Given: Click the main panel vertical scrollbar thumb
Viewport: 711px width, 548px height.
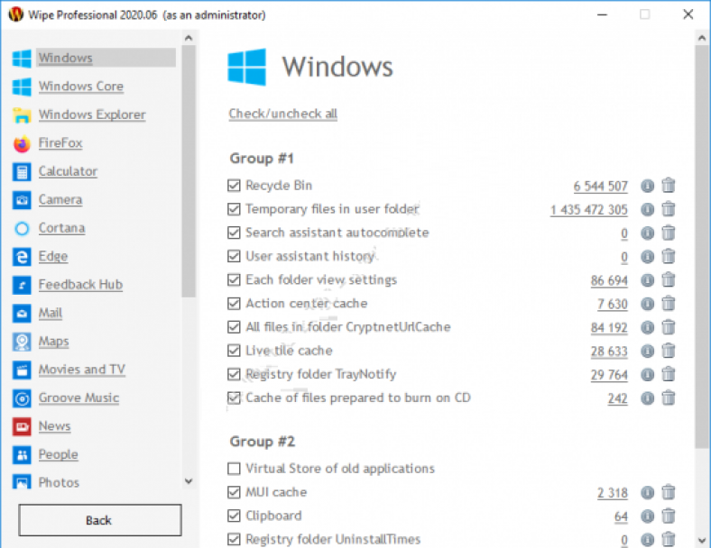Looking at the screenshot, I should click(x=702, y=247).
